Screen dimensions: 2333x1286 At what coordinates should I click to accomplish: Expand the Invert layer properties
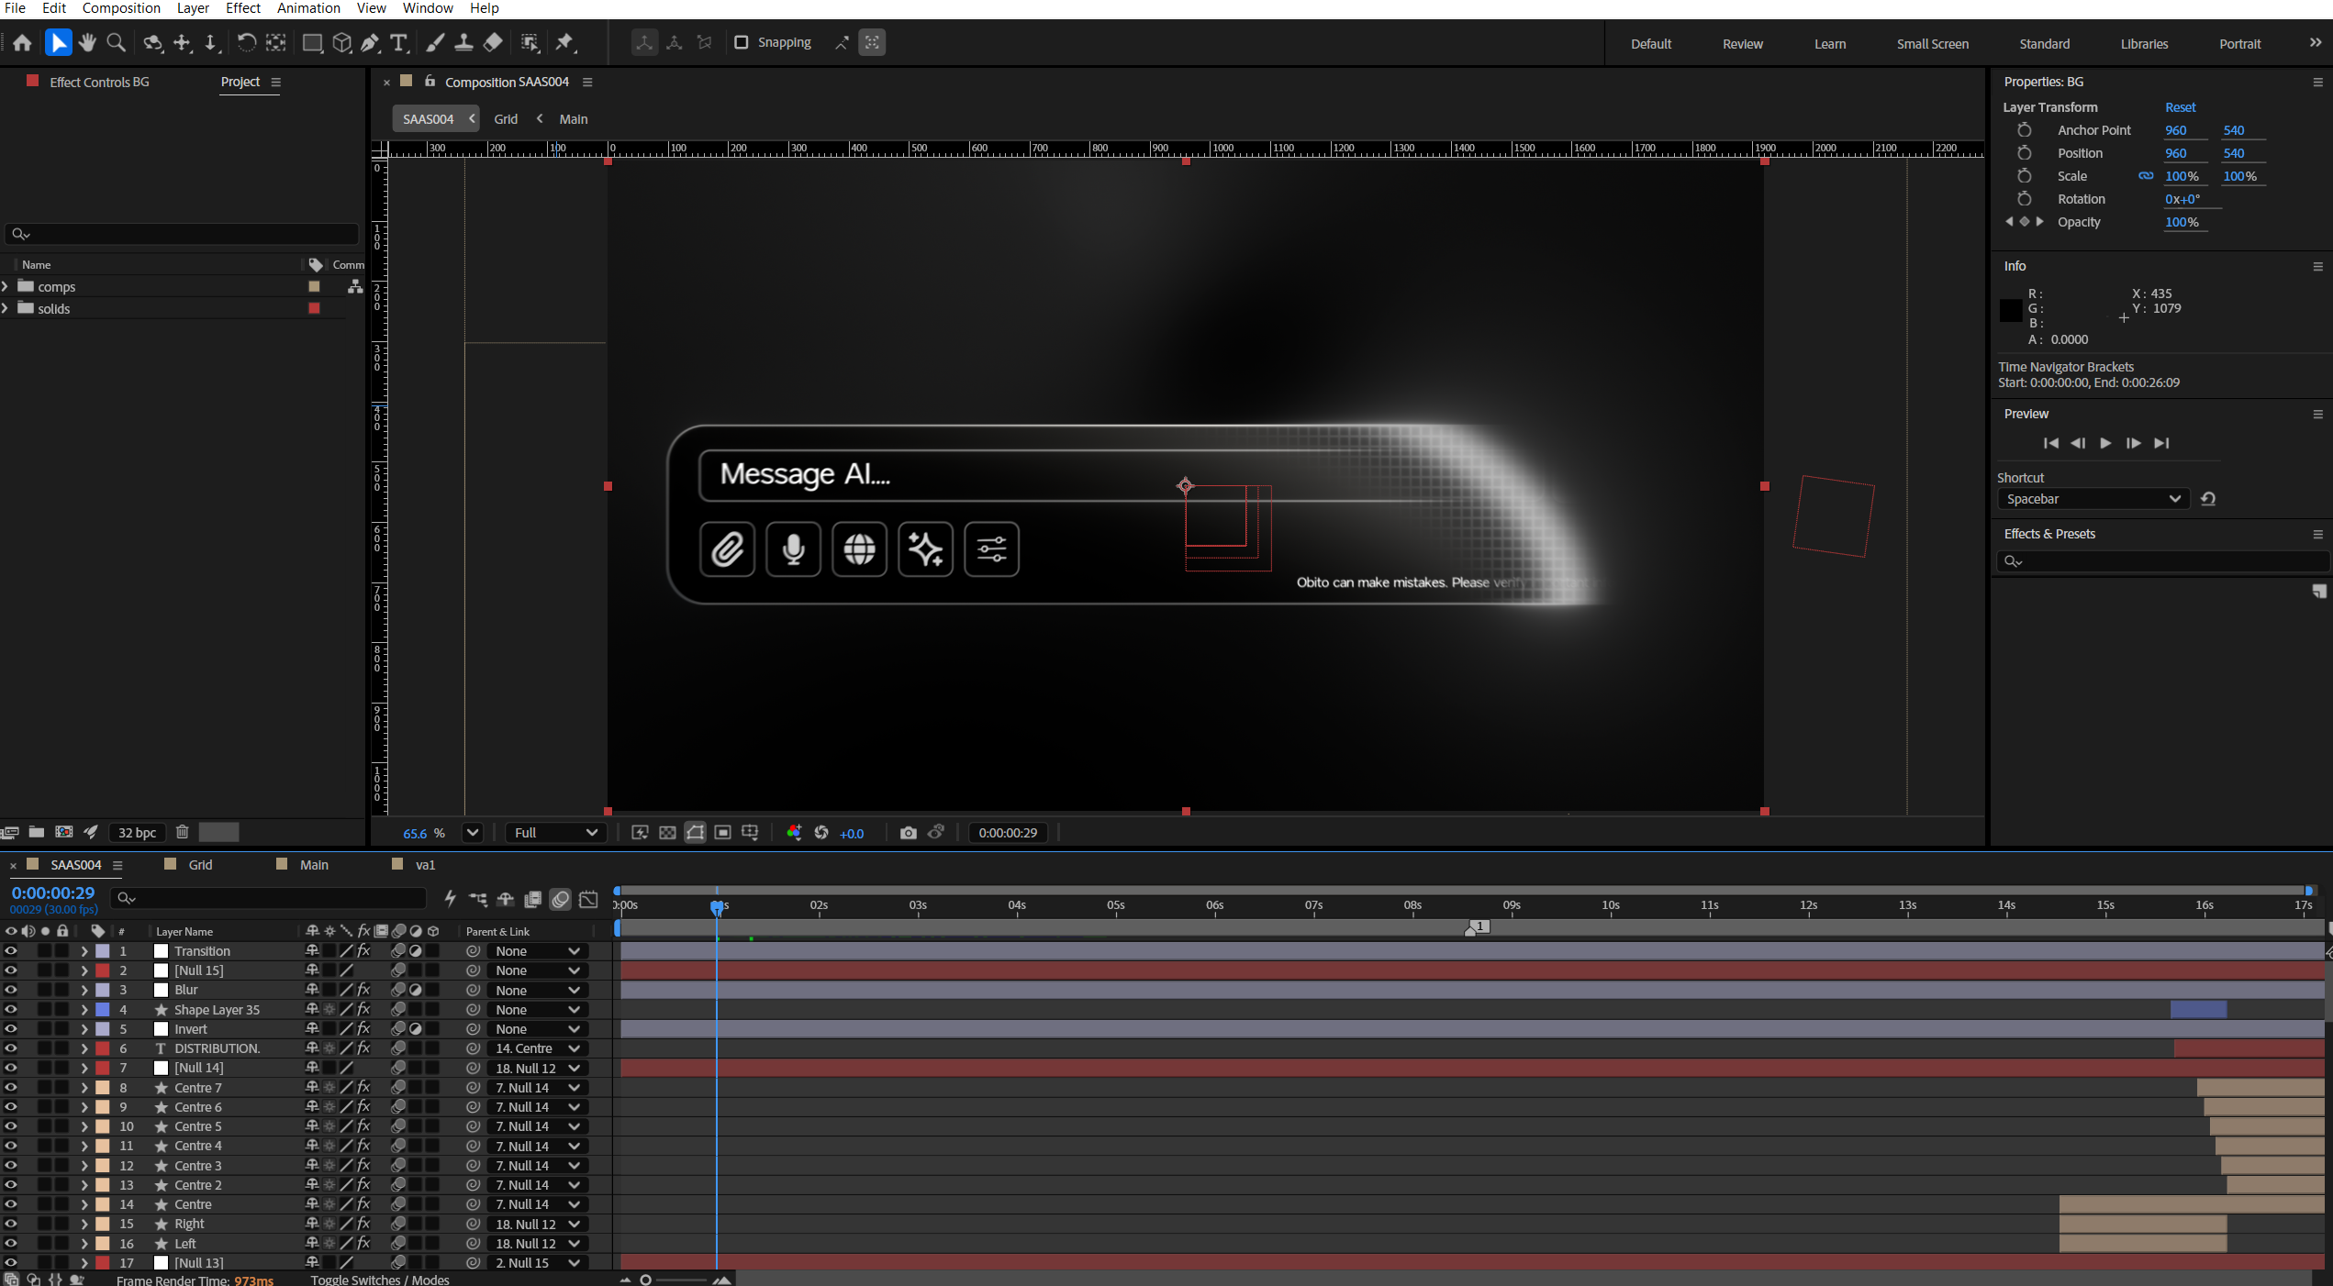coord(84,1029)
